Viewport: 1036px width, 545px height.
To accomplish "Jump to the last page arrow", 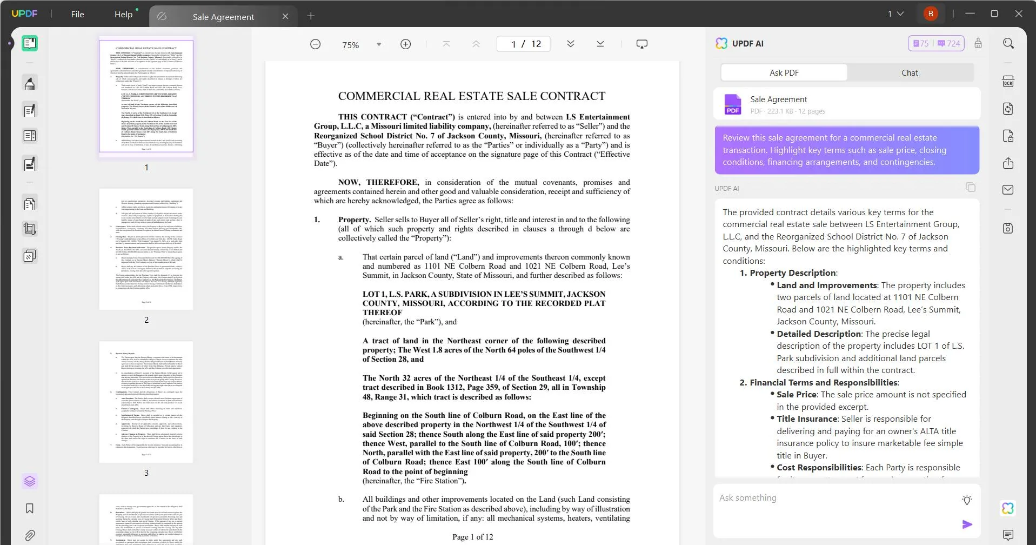I will pos(600,44).
